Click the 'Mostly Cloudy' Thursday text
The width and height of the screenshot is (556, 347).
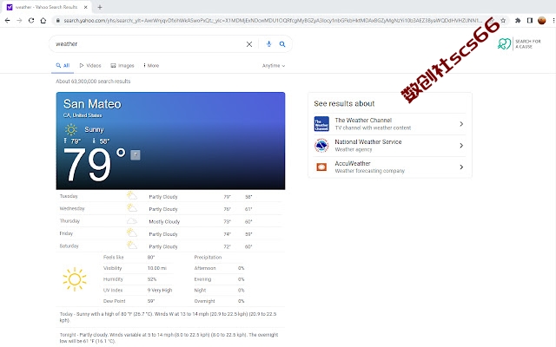[x=164, y=222]
